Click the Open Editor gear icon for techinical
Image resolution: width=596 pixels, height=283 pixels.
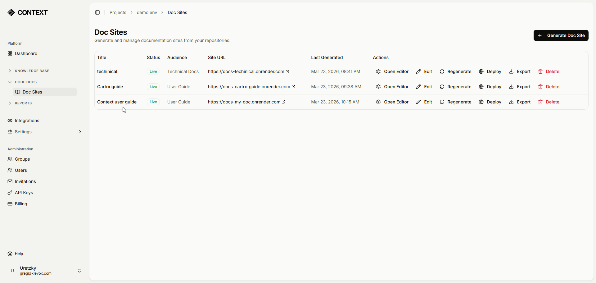(378, 71)
